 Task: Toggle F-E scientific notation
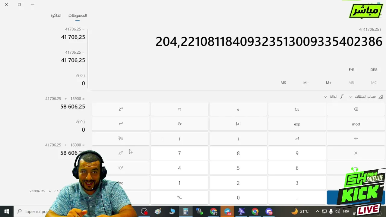(351, 70)
